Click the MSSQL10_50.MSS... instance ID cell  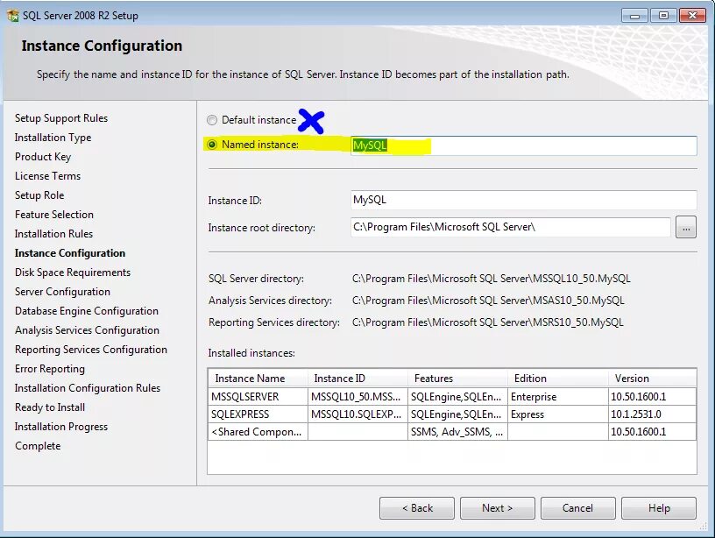pyautogui.click(x=358, y=397)
